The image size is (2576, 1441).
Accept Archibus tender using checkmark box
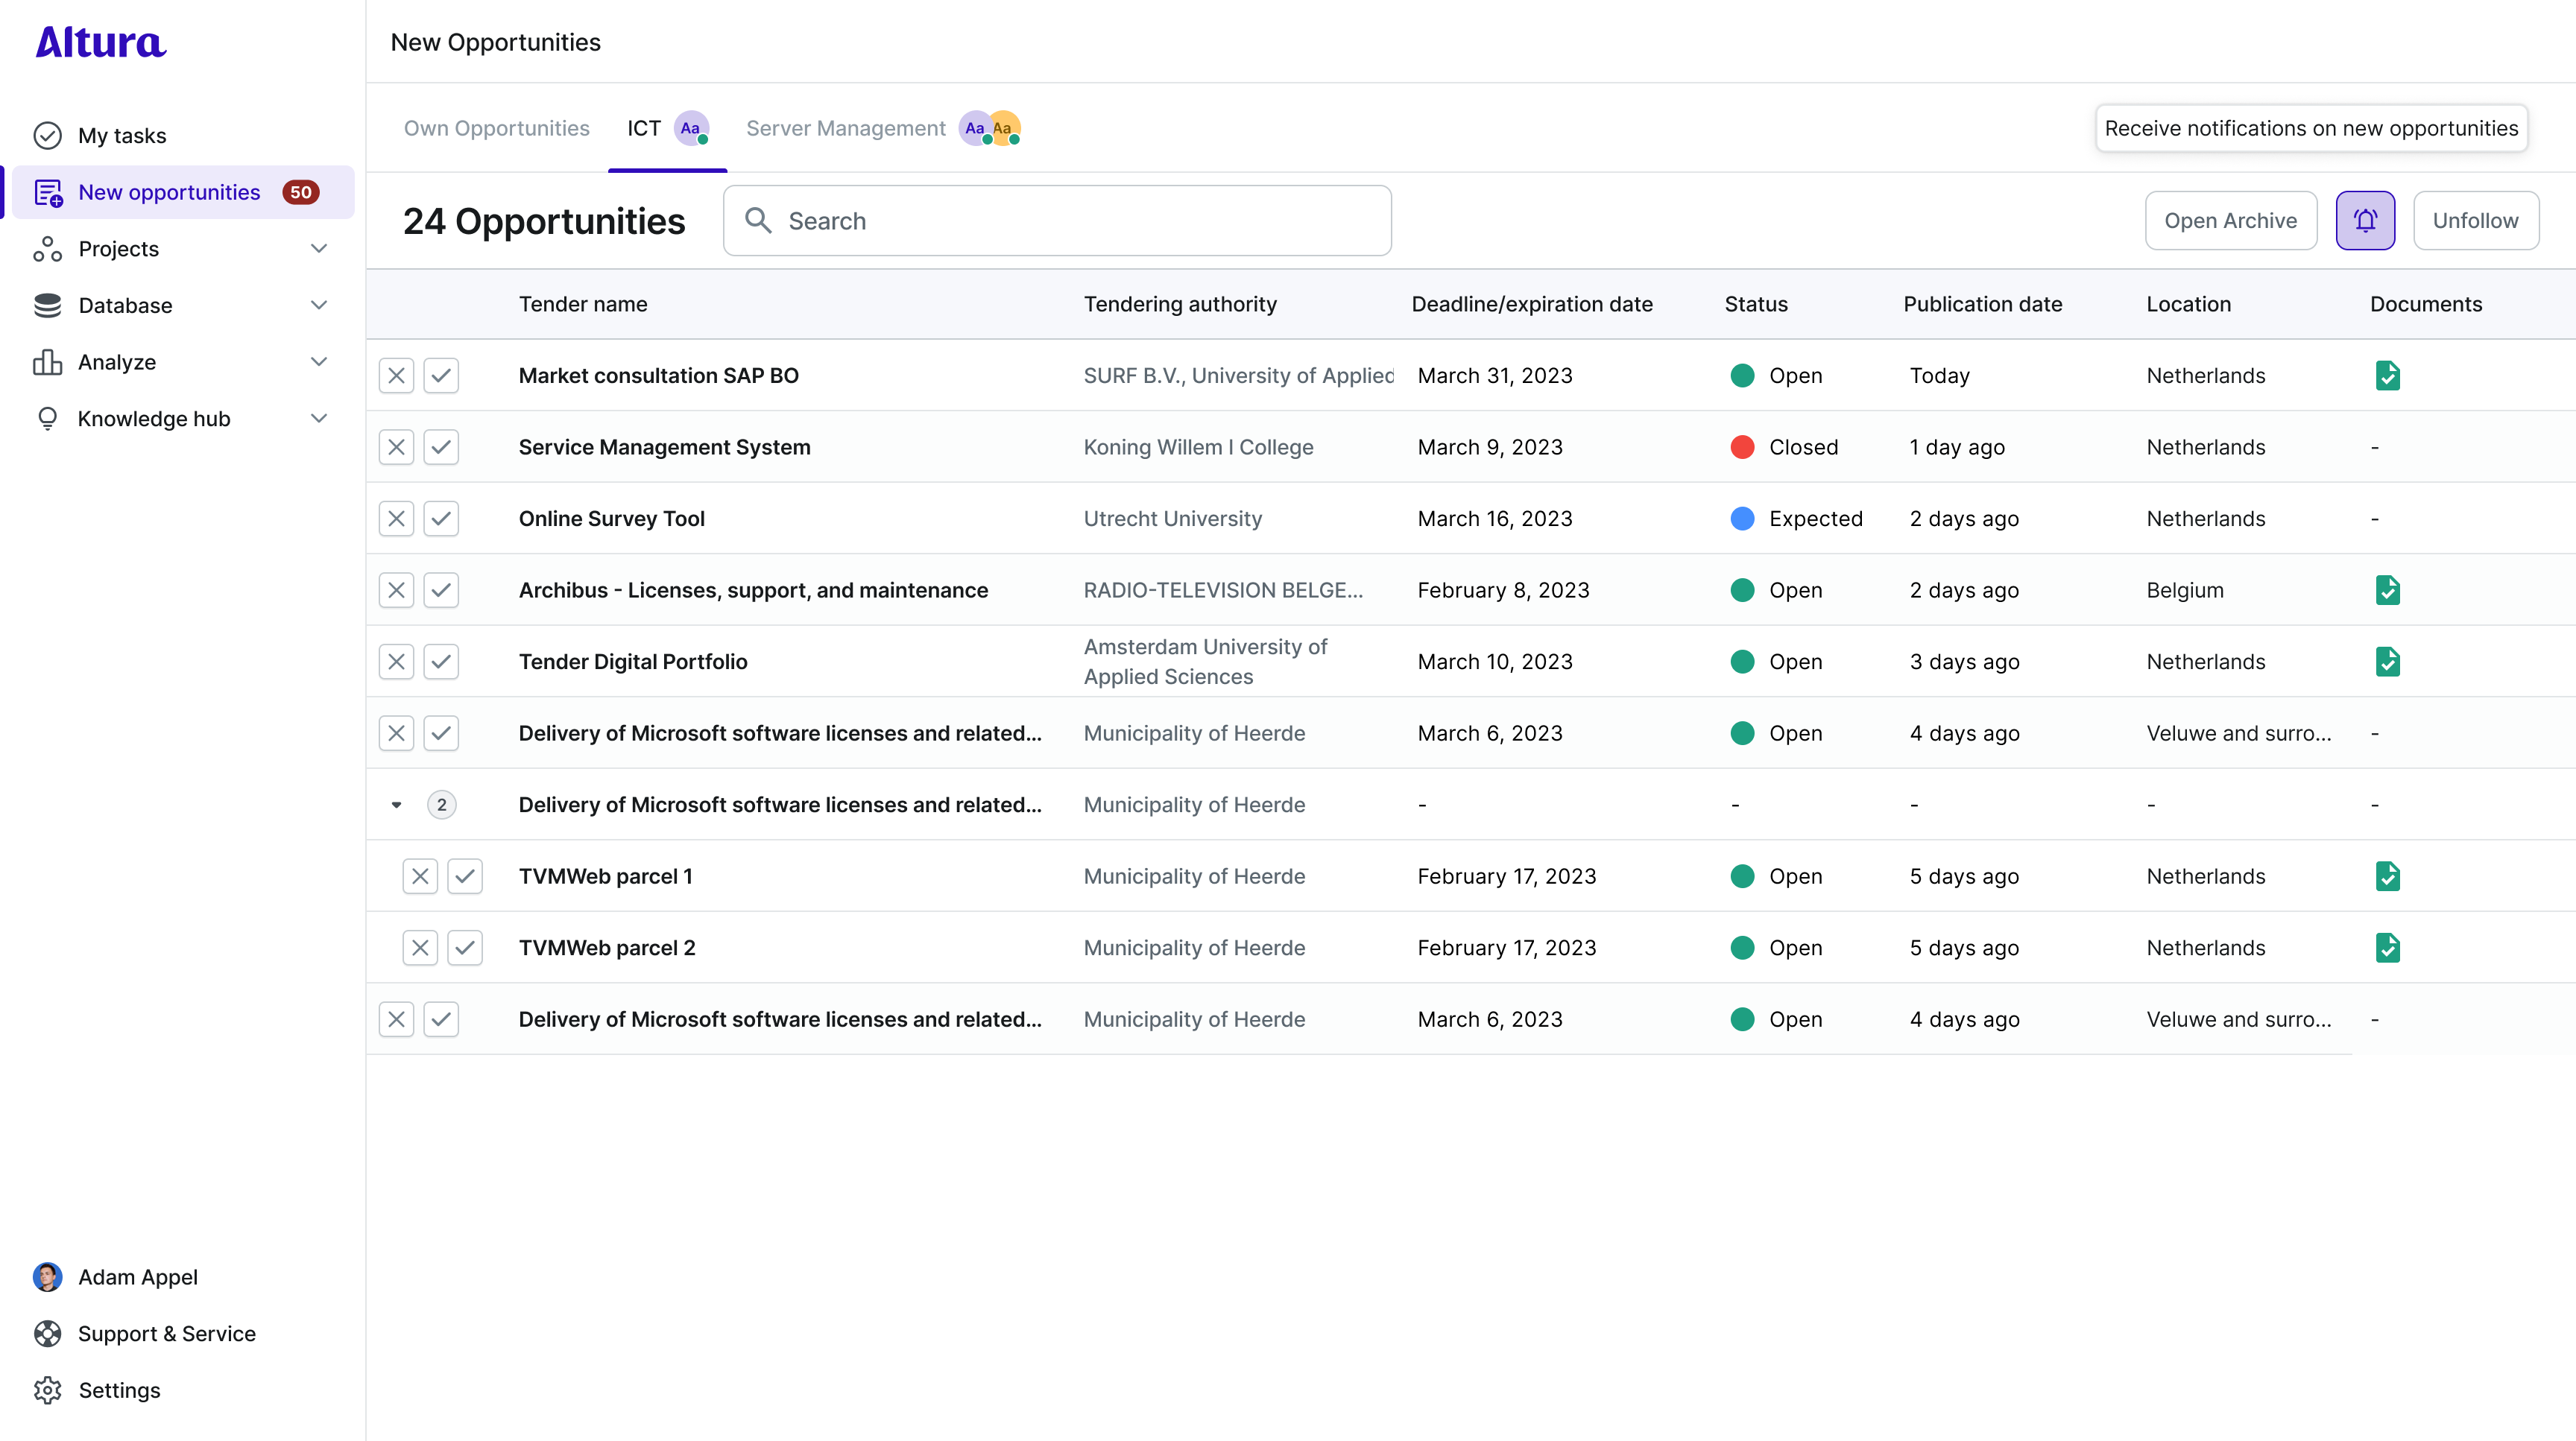click(x=441, y=589)
